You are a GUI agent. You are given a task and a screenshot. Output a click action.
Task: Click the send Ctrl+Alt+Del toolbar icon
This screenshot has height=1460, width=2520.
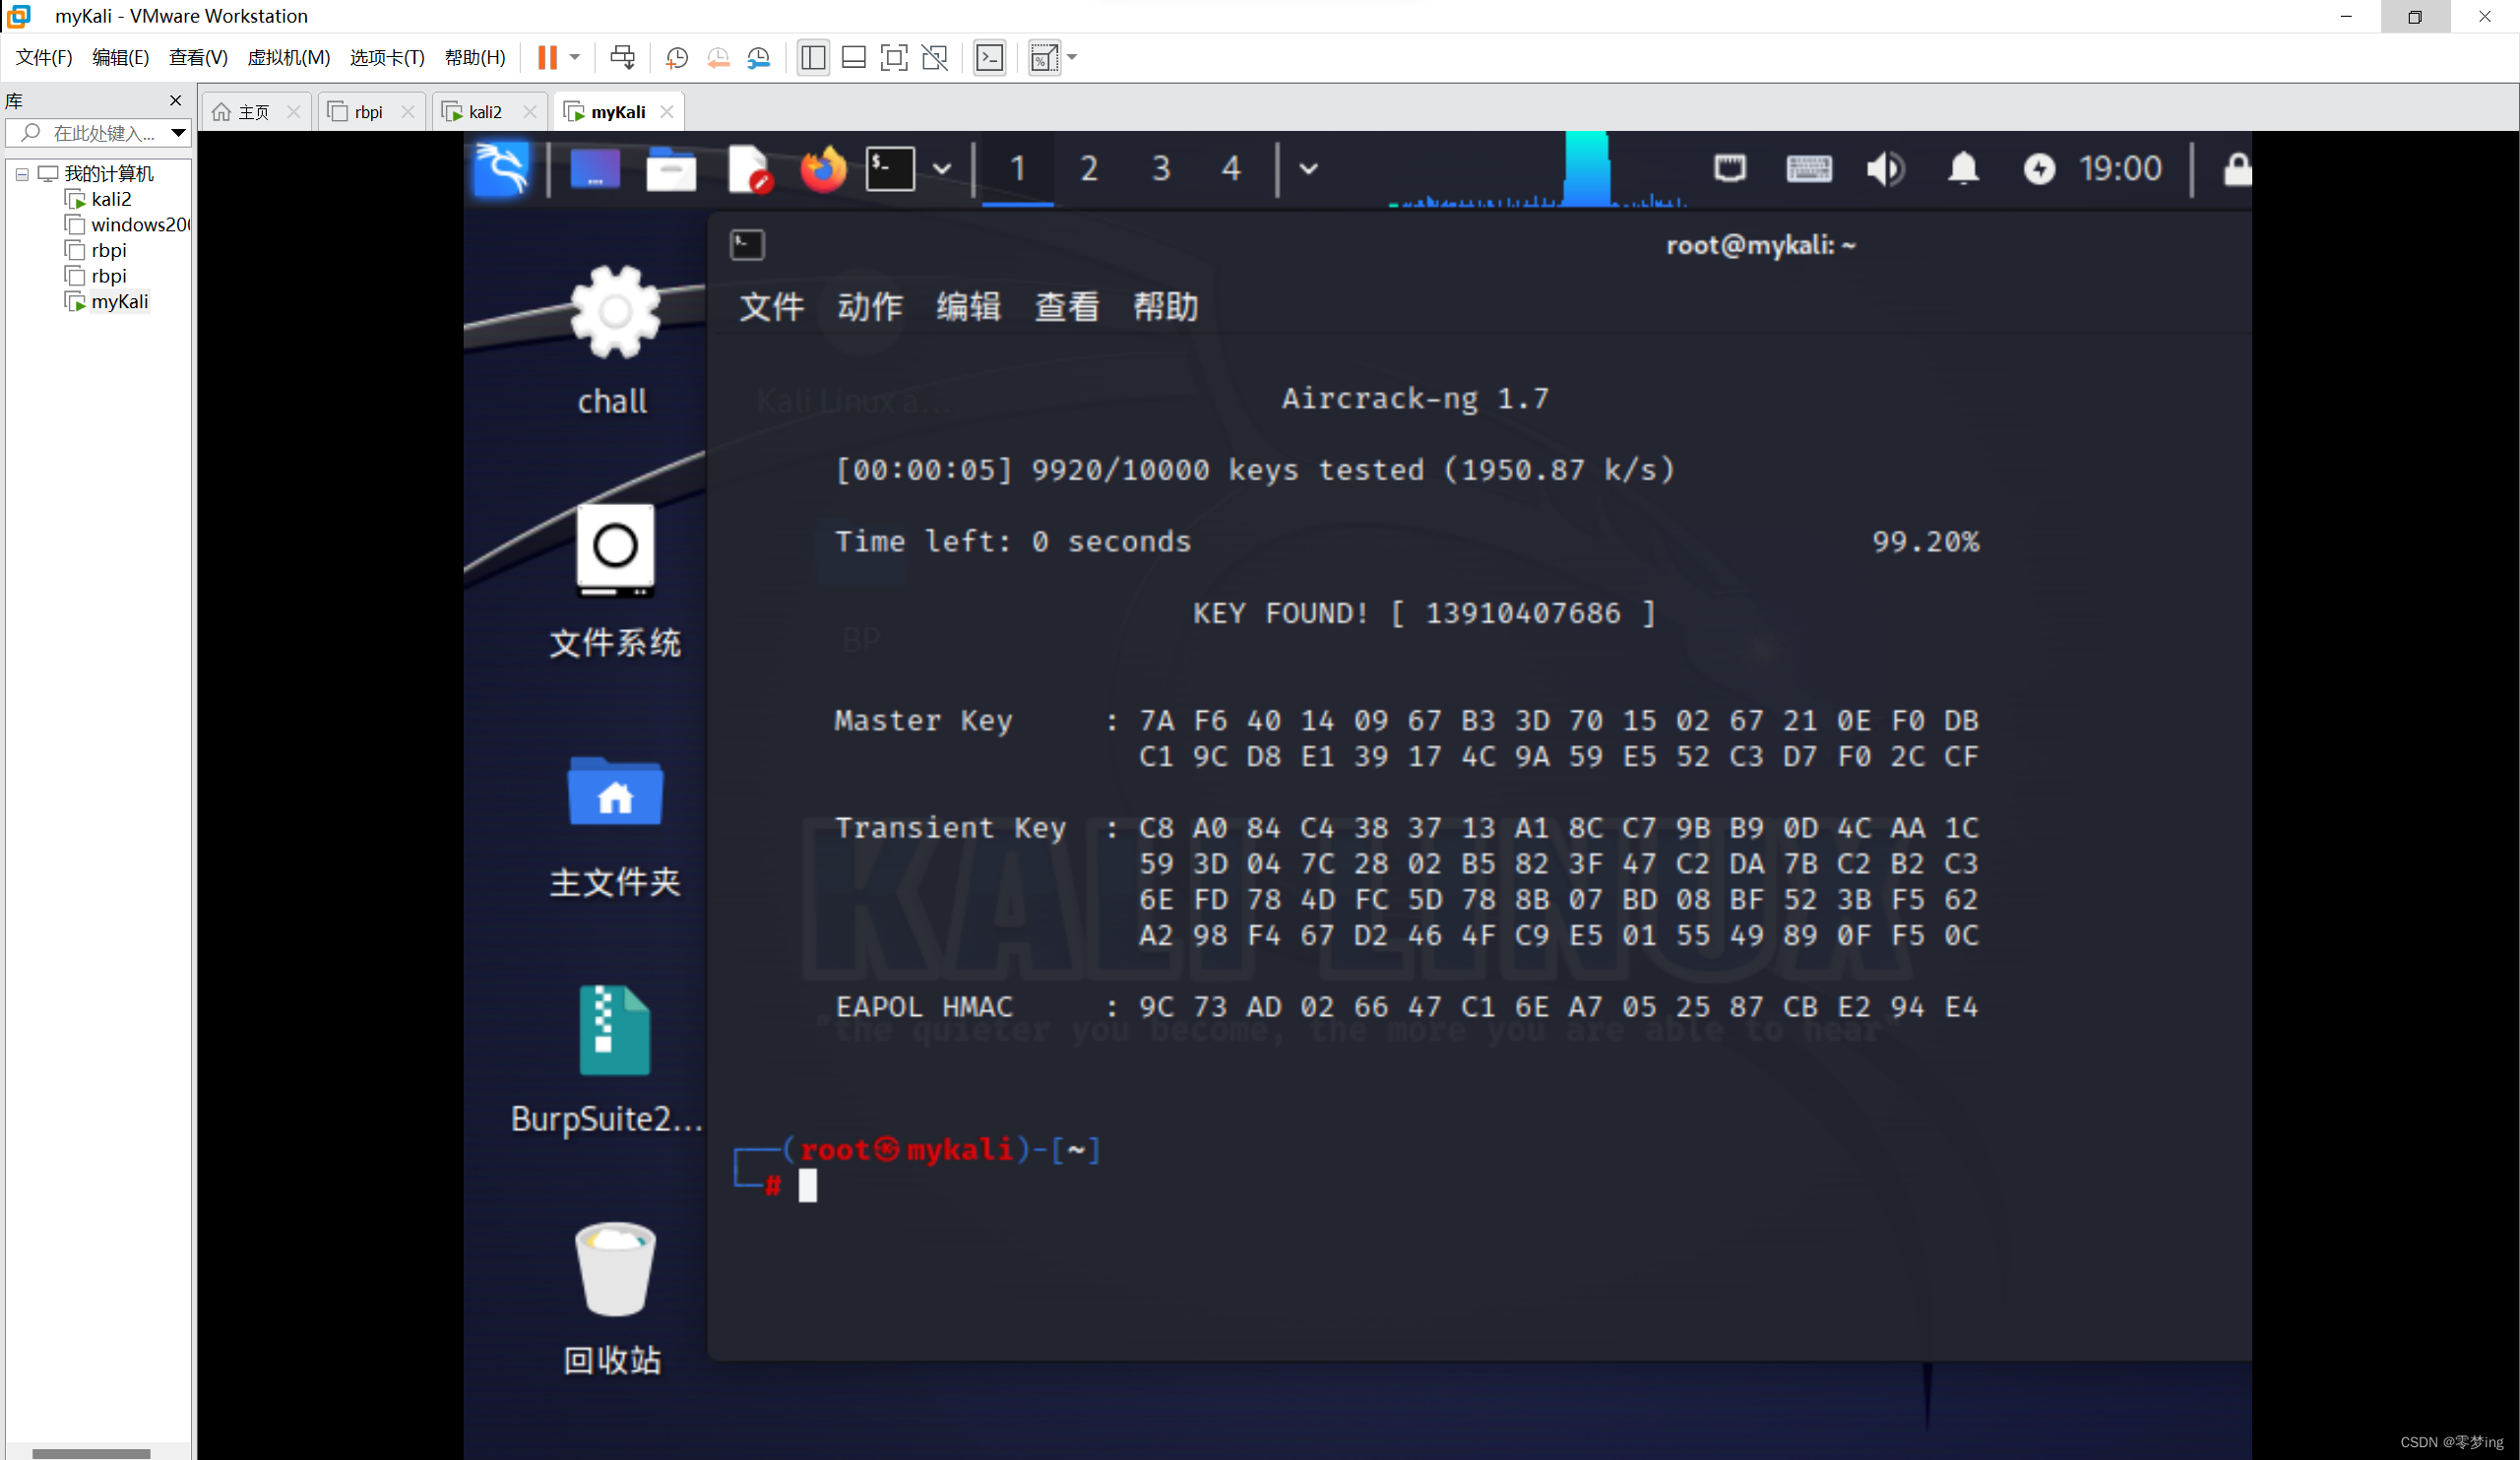[622, 57]
